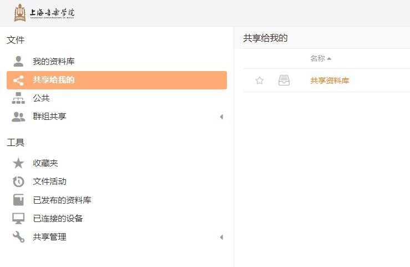Click the organization icon beside 公共
The height and width of the screenshot is (267, 410).
coord(18,98)
